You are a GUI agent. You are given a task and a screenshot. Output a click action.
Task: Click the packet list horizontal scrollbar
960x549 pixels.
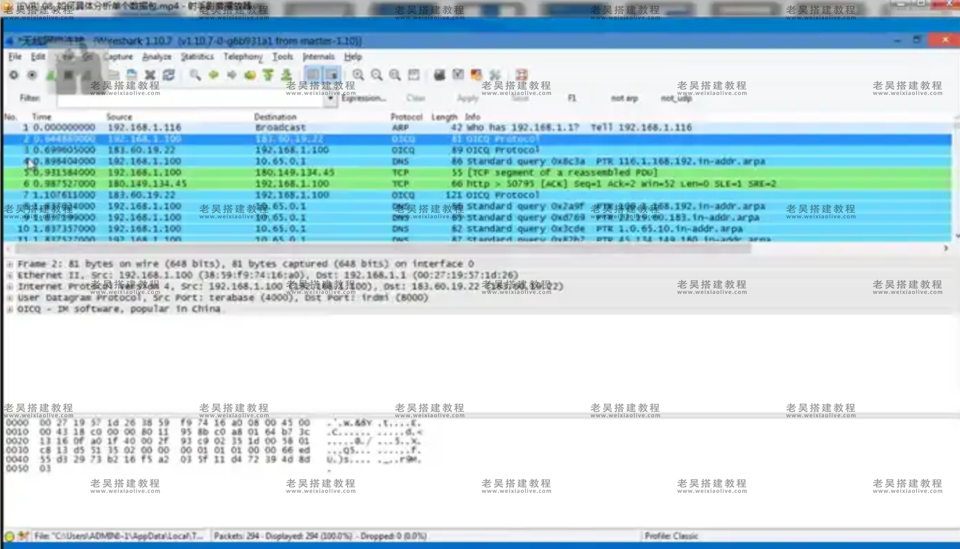point(382,248)
